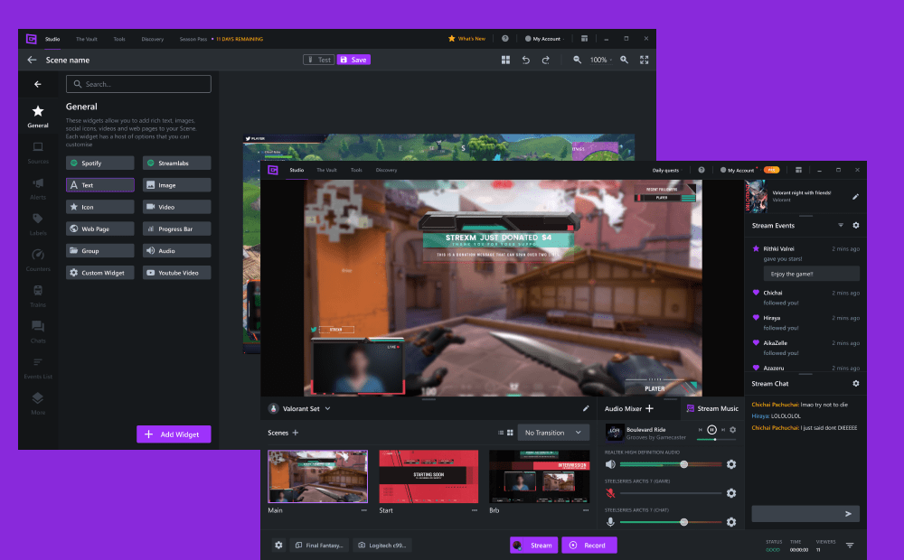
Task: Open layout icon in back window header
Action: coord(584,39)
